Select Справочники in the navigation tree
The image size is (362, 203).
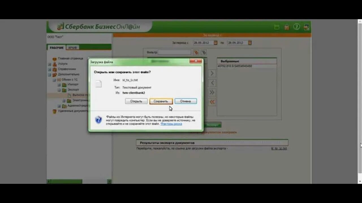[x=67, y=69]
